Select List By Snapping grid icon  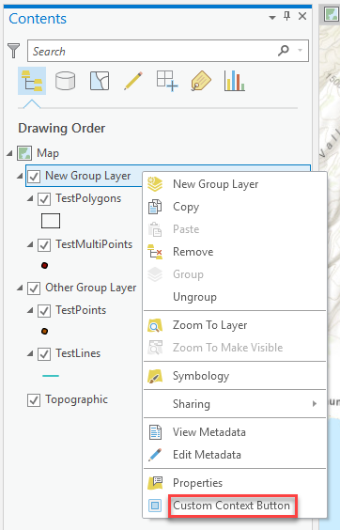[167, 81]
